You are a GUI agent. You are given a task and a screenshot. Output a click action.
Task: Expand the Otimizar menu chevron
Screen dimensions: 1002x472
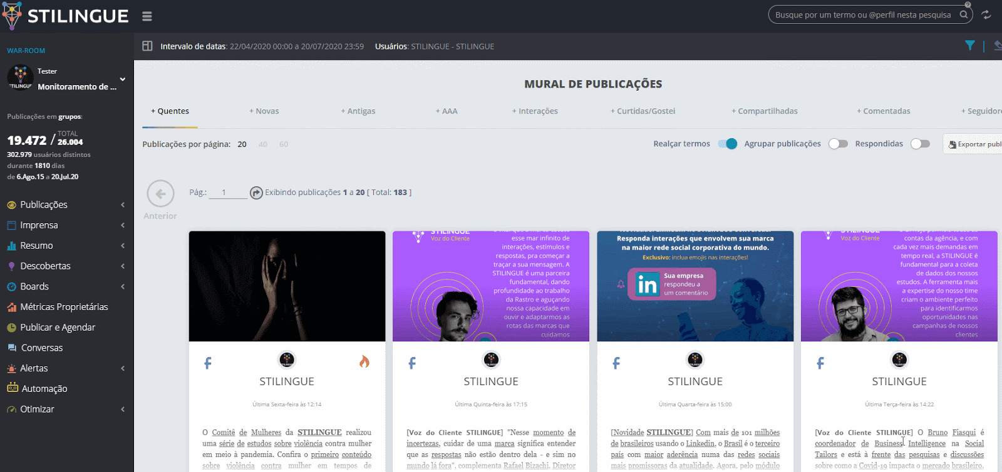click(x=123, y=409)
